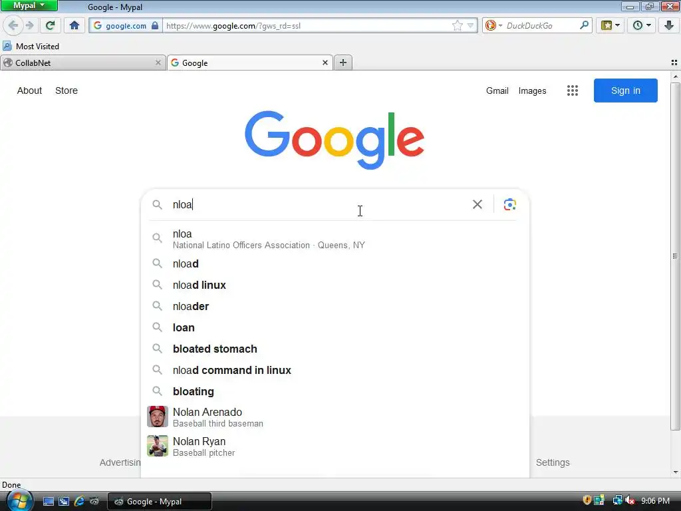Open the history clock toolbar button
The image size is (681, 511).
642,25
